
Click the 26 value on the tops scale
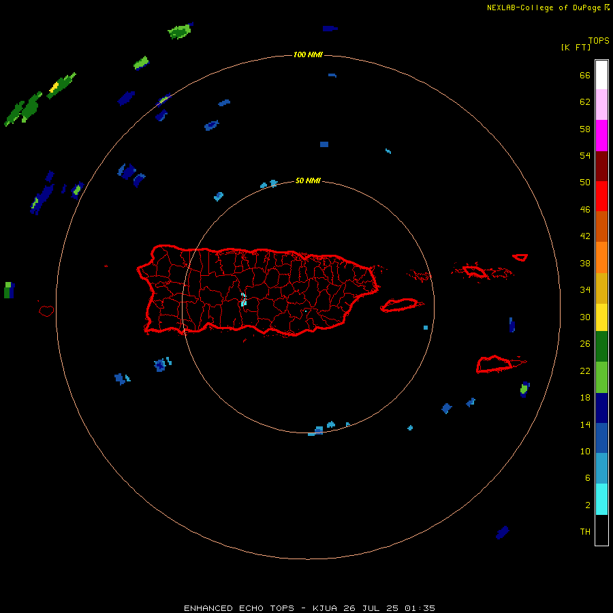click(x=585, y=344)
